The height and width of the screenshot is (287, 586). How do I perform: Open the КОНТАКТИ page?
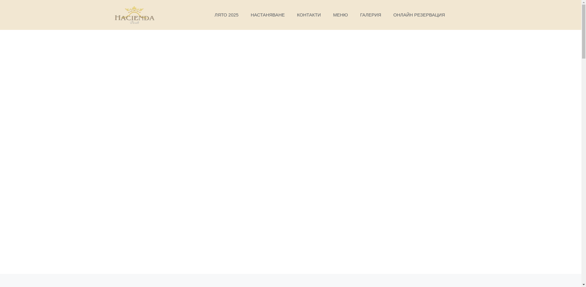309,15
